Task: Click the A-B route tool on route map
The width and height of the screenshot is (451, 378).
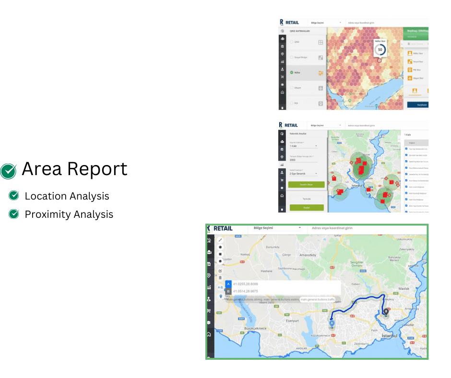Action: tap(220, 287)
